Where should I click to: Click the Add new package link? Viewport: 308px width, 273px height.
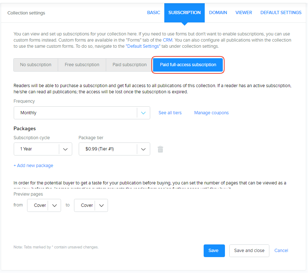(33, 166)
